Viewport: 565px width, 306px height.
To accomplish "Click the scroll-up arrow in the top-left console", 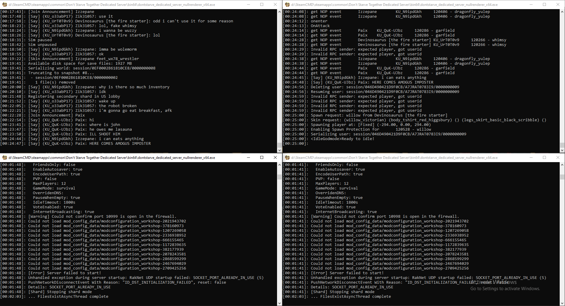I will 280,12.
